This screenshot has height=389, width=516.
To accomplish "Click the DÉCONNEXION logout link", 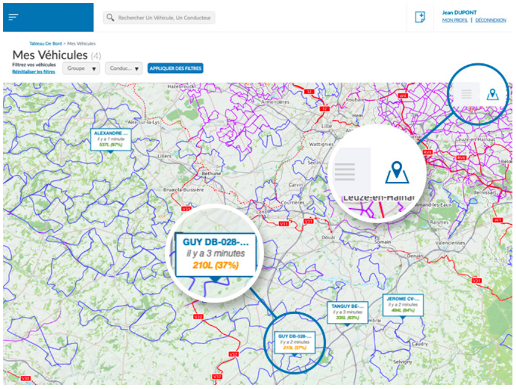I will tap(490, 20).
